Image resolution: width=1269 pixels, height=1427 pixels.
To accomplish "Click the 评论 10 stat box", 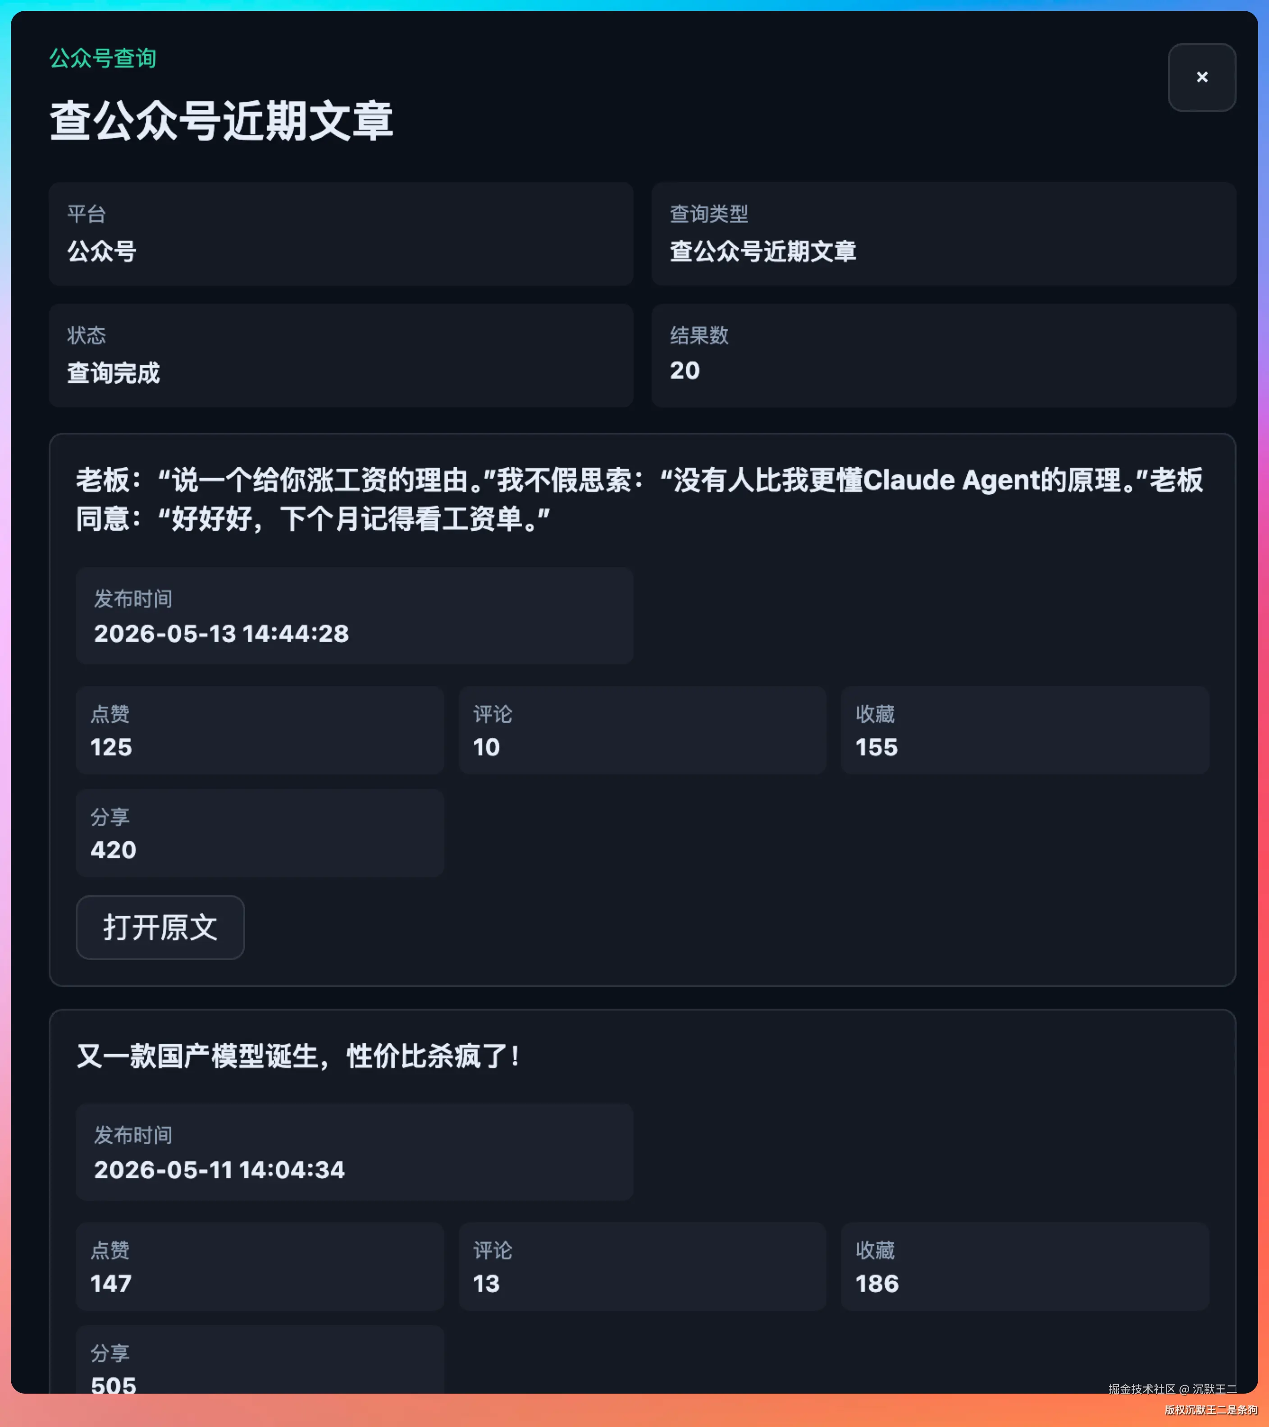I will 642,730.
